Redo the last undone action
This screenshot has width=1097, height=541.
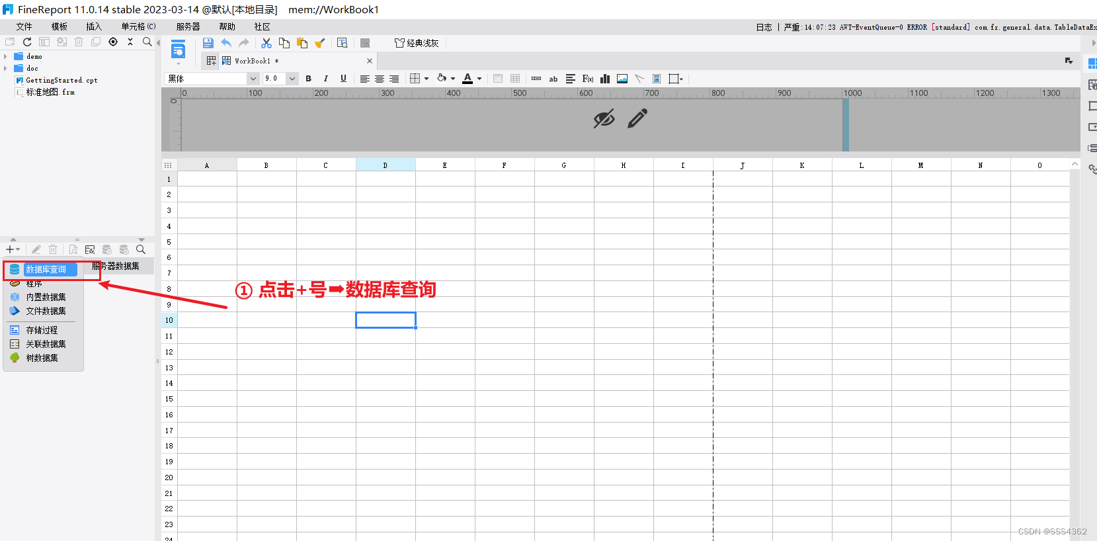click(244, 43)
